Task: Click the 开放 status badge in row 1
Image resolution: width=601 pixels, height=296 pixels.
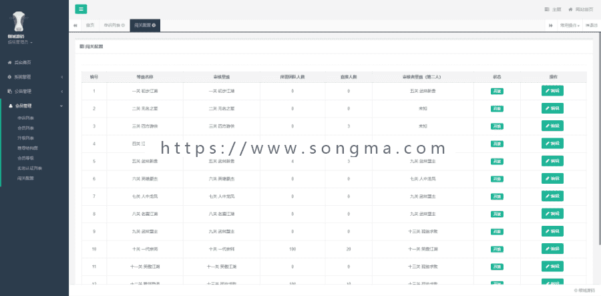Action: coord(497,92)
